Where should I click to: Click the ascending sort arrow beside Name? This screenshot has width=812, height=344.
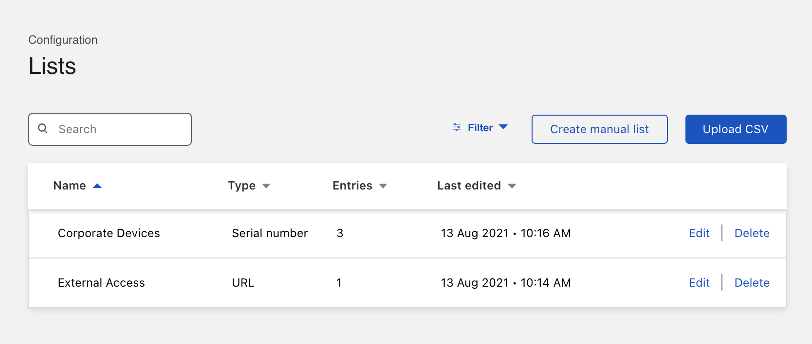97,186
